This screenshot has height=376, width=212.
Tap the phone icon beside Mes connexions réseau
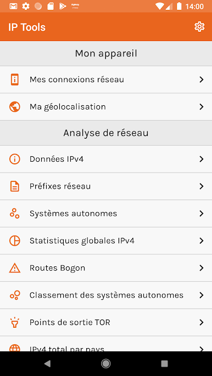click(x=15, y=79)
